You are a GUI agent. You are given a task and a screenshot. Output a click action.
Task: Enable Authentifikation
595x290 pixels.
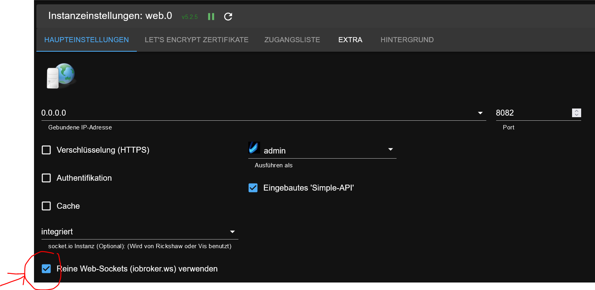(x=46, y=178)
